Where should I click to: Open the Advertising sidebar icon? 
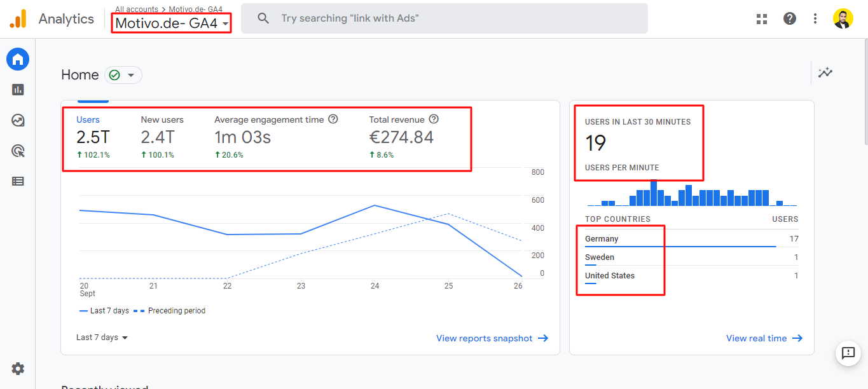click(18, 151)
